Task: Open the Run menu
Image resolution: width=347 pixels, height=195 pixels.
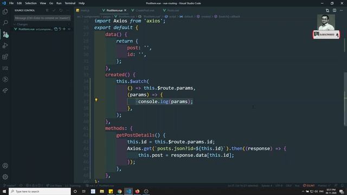Action: tap(59, 3)
